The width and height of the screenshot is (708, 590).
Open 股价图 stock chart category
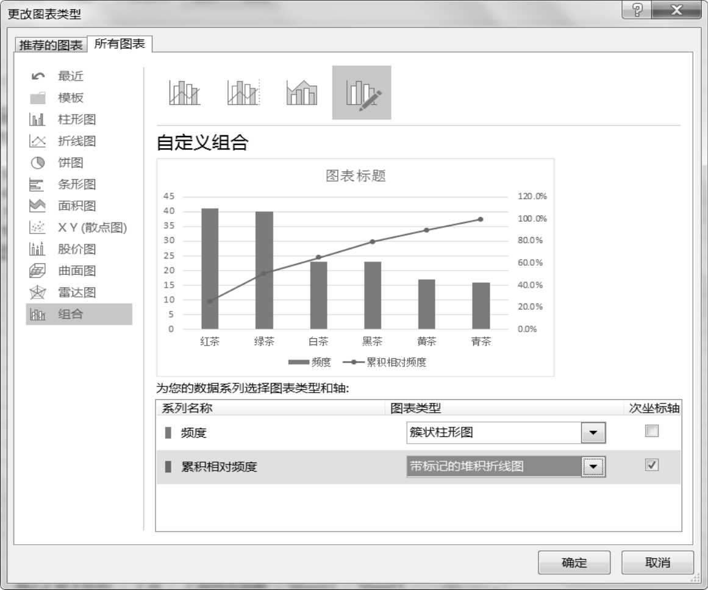[76, 249]
